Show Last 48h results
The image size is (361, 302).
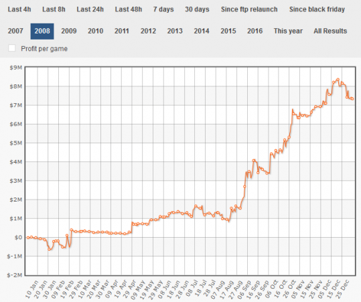[x=129, y=9]
